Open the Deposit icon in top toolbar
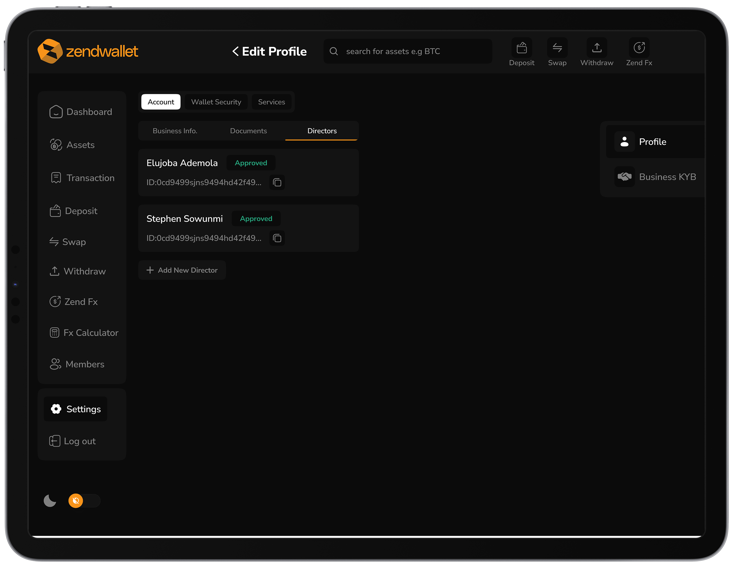Screen dimensions: 733x567 click(x=522, y=52)
